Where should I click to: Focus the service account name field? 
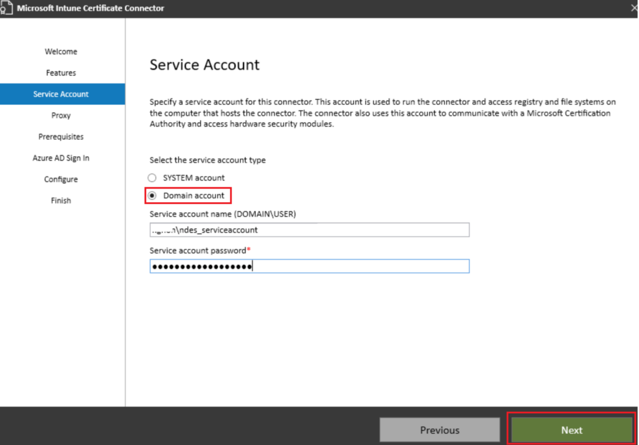[x=310, y=230]
